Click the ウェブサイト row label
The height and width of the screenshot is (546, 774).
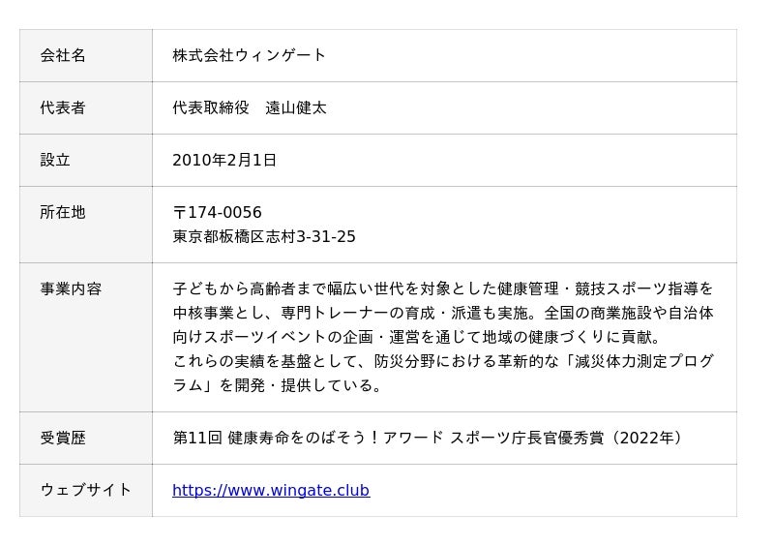pos(86,491)
